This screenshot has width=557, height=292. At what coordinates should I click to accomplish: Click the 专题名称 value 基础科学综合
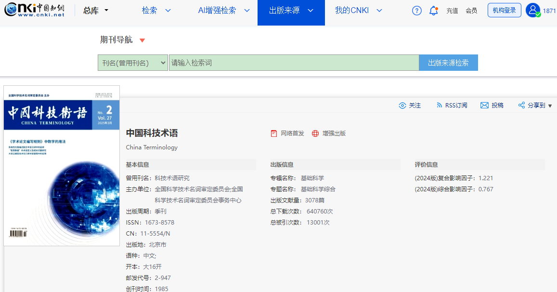318,189
